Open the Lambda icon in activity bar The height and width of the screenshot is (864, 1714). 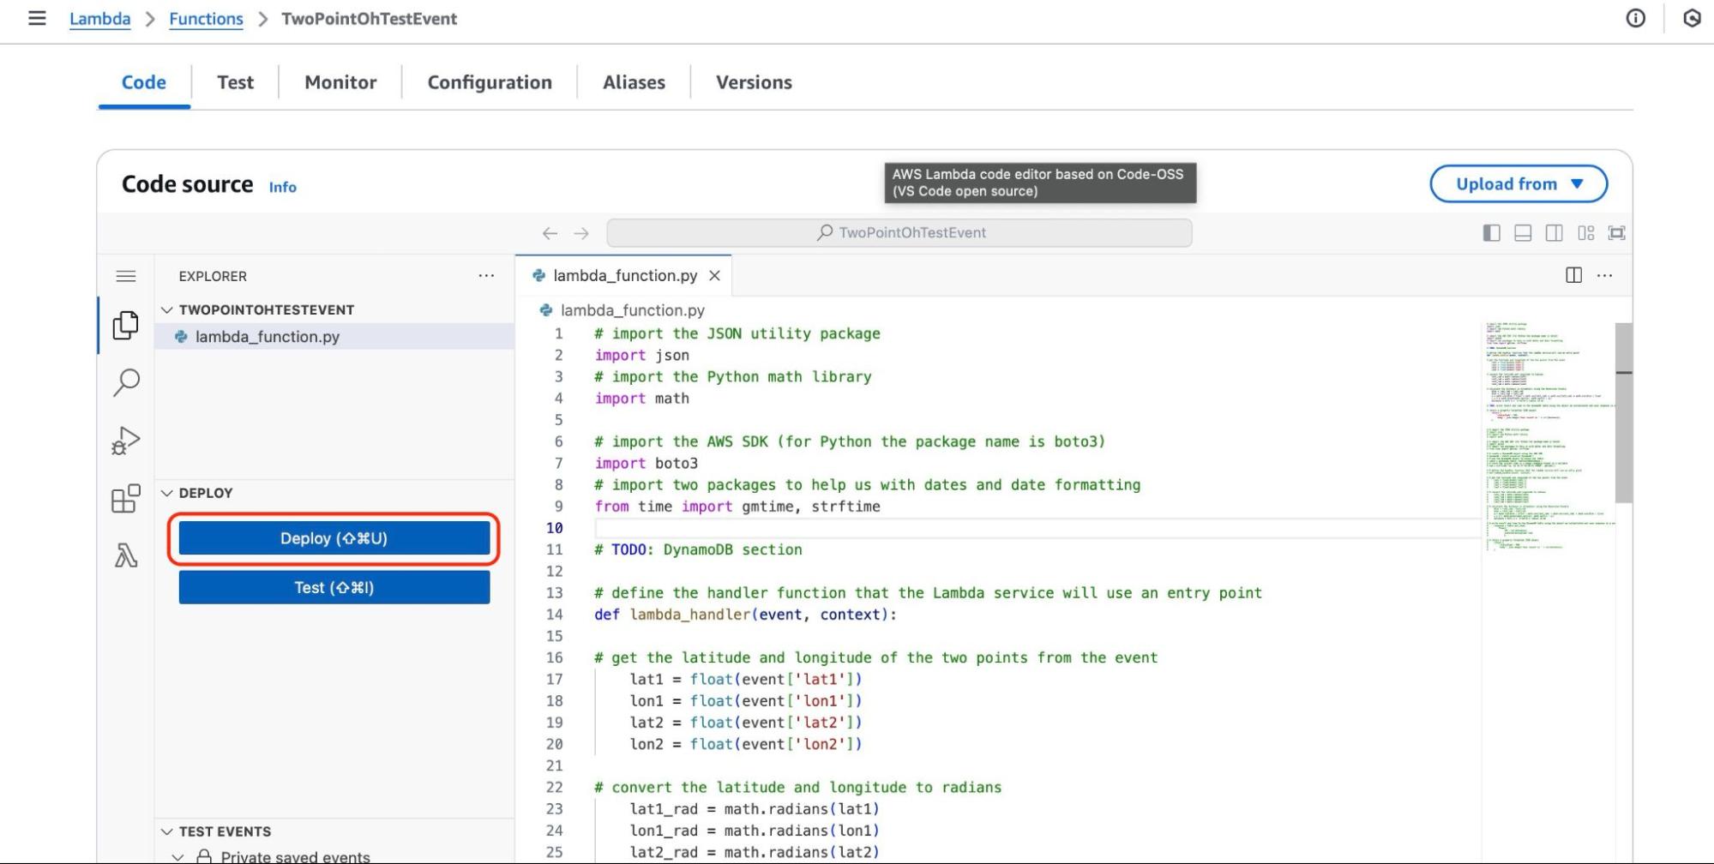(126, 556)
